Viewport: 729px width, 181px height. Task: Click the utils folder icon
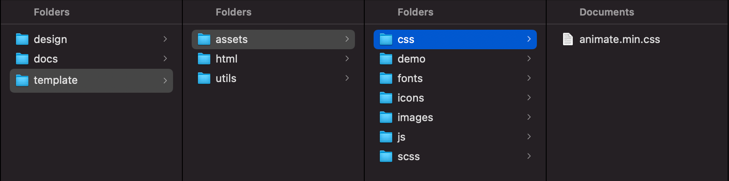point(204,79)
